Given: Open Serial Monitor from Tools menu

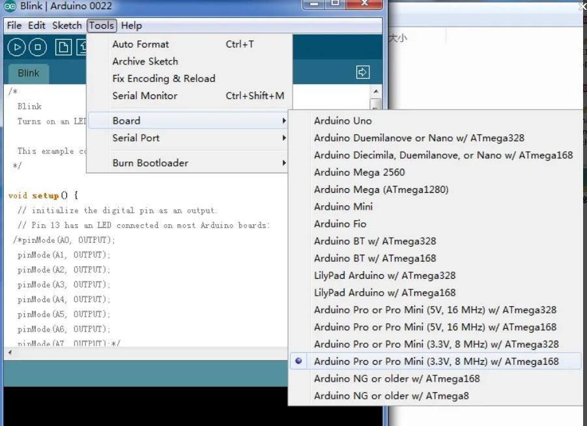Looking at the screenshot, I should click(190, 96).
